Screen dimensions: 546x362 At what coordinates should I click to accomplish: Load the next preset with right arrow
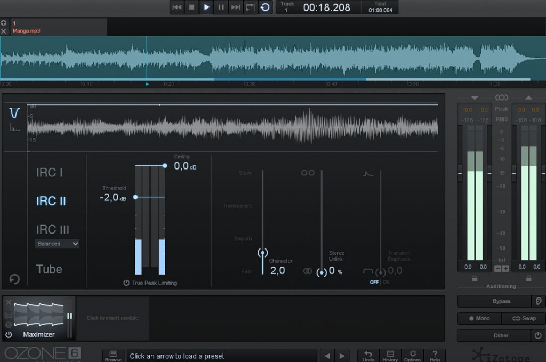coord(342,356)
